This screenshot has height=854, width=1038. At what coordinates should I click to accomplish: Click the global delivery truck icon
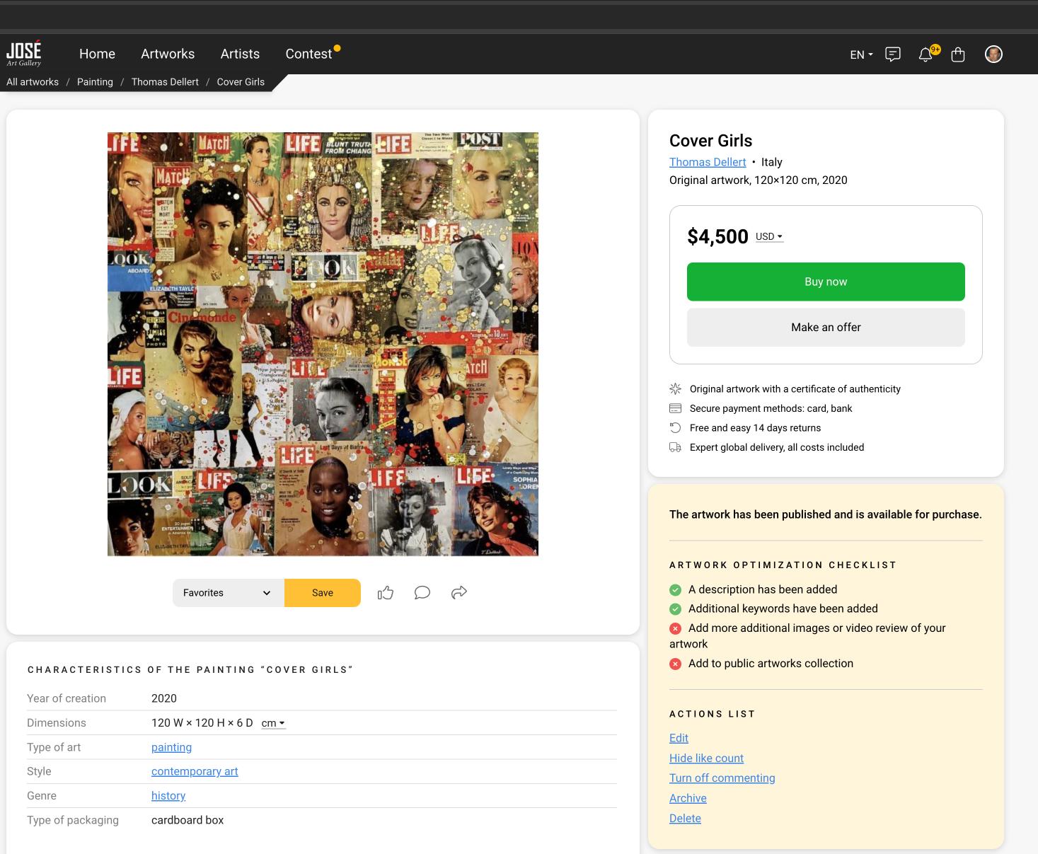[x=675, y=447]
